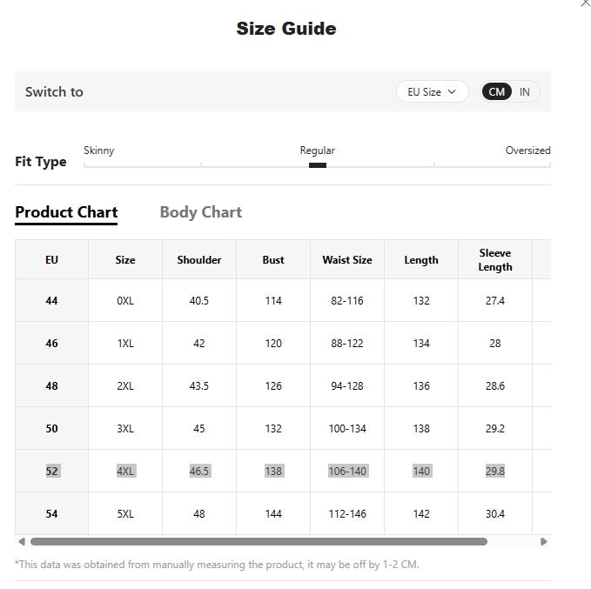Click the Sleeve Length column header

tap(495, 259)
